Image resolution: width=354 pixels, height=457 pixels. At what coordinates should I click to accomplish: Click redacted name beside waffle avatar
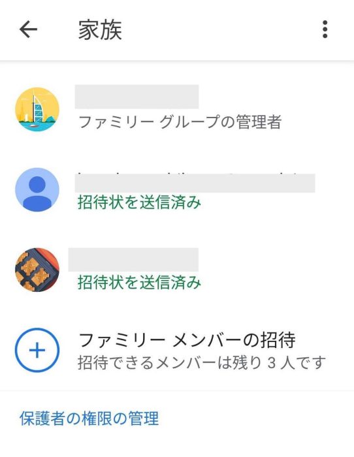(x=133, y=260)
